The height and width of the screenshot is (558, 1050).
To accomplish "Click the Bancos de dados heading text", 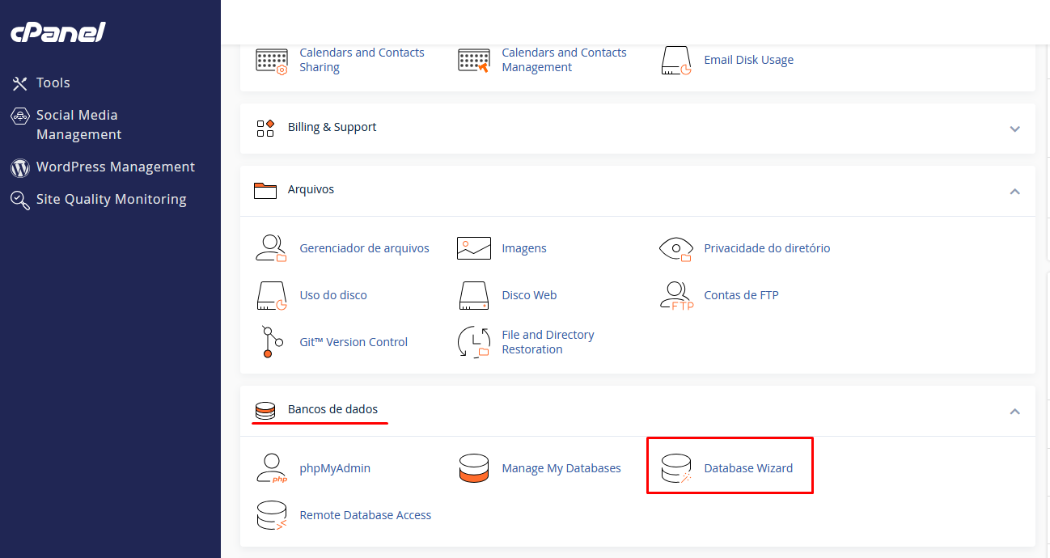I will tap(332, 409).
